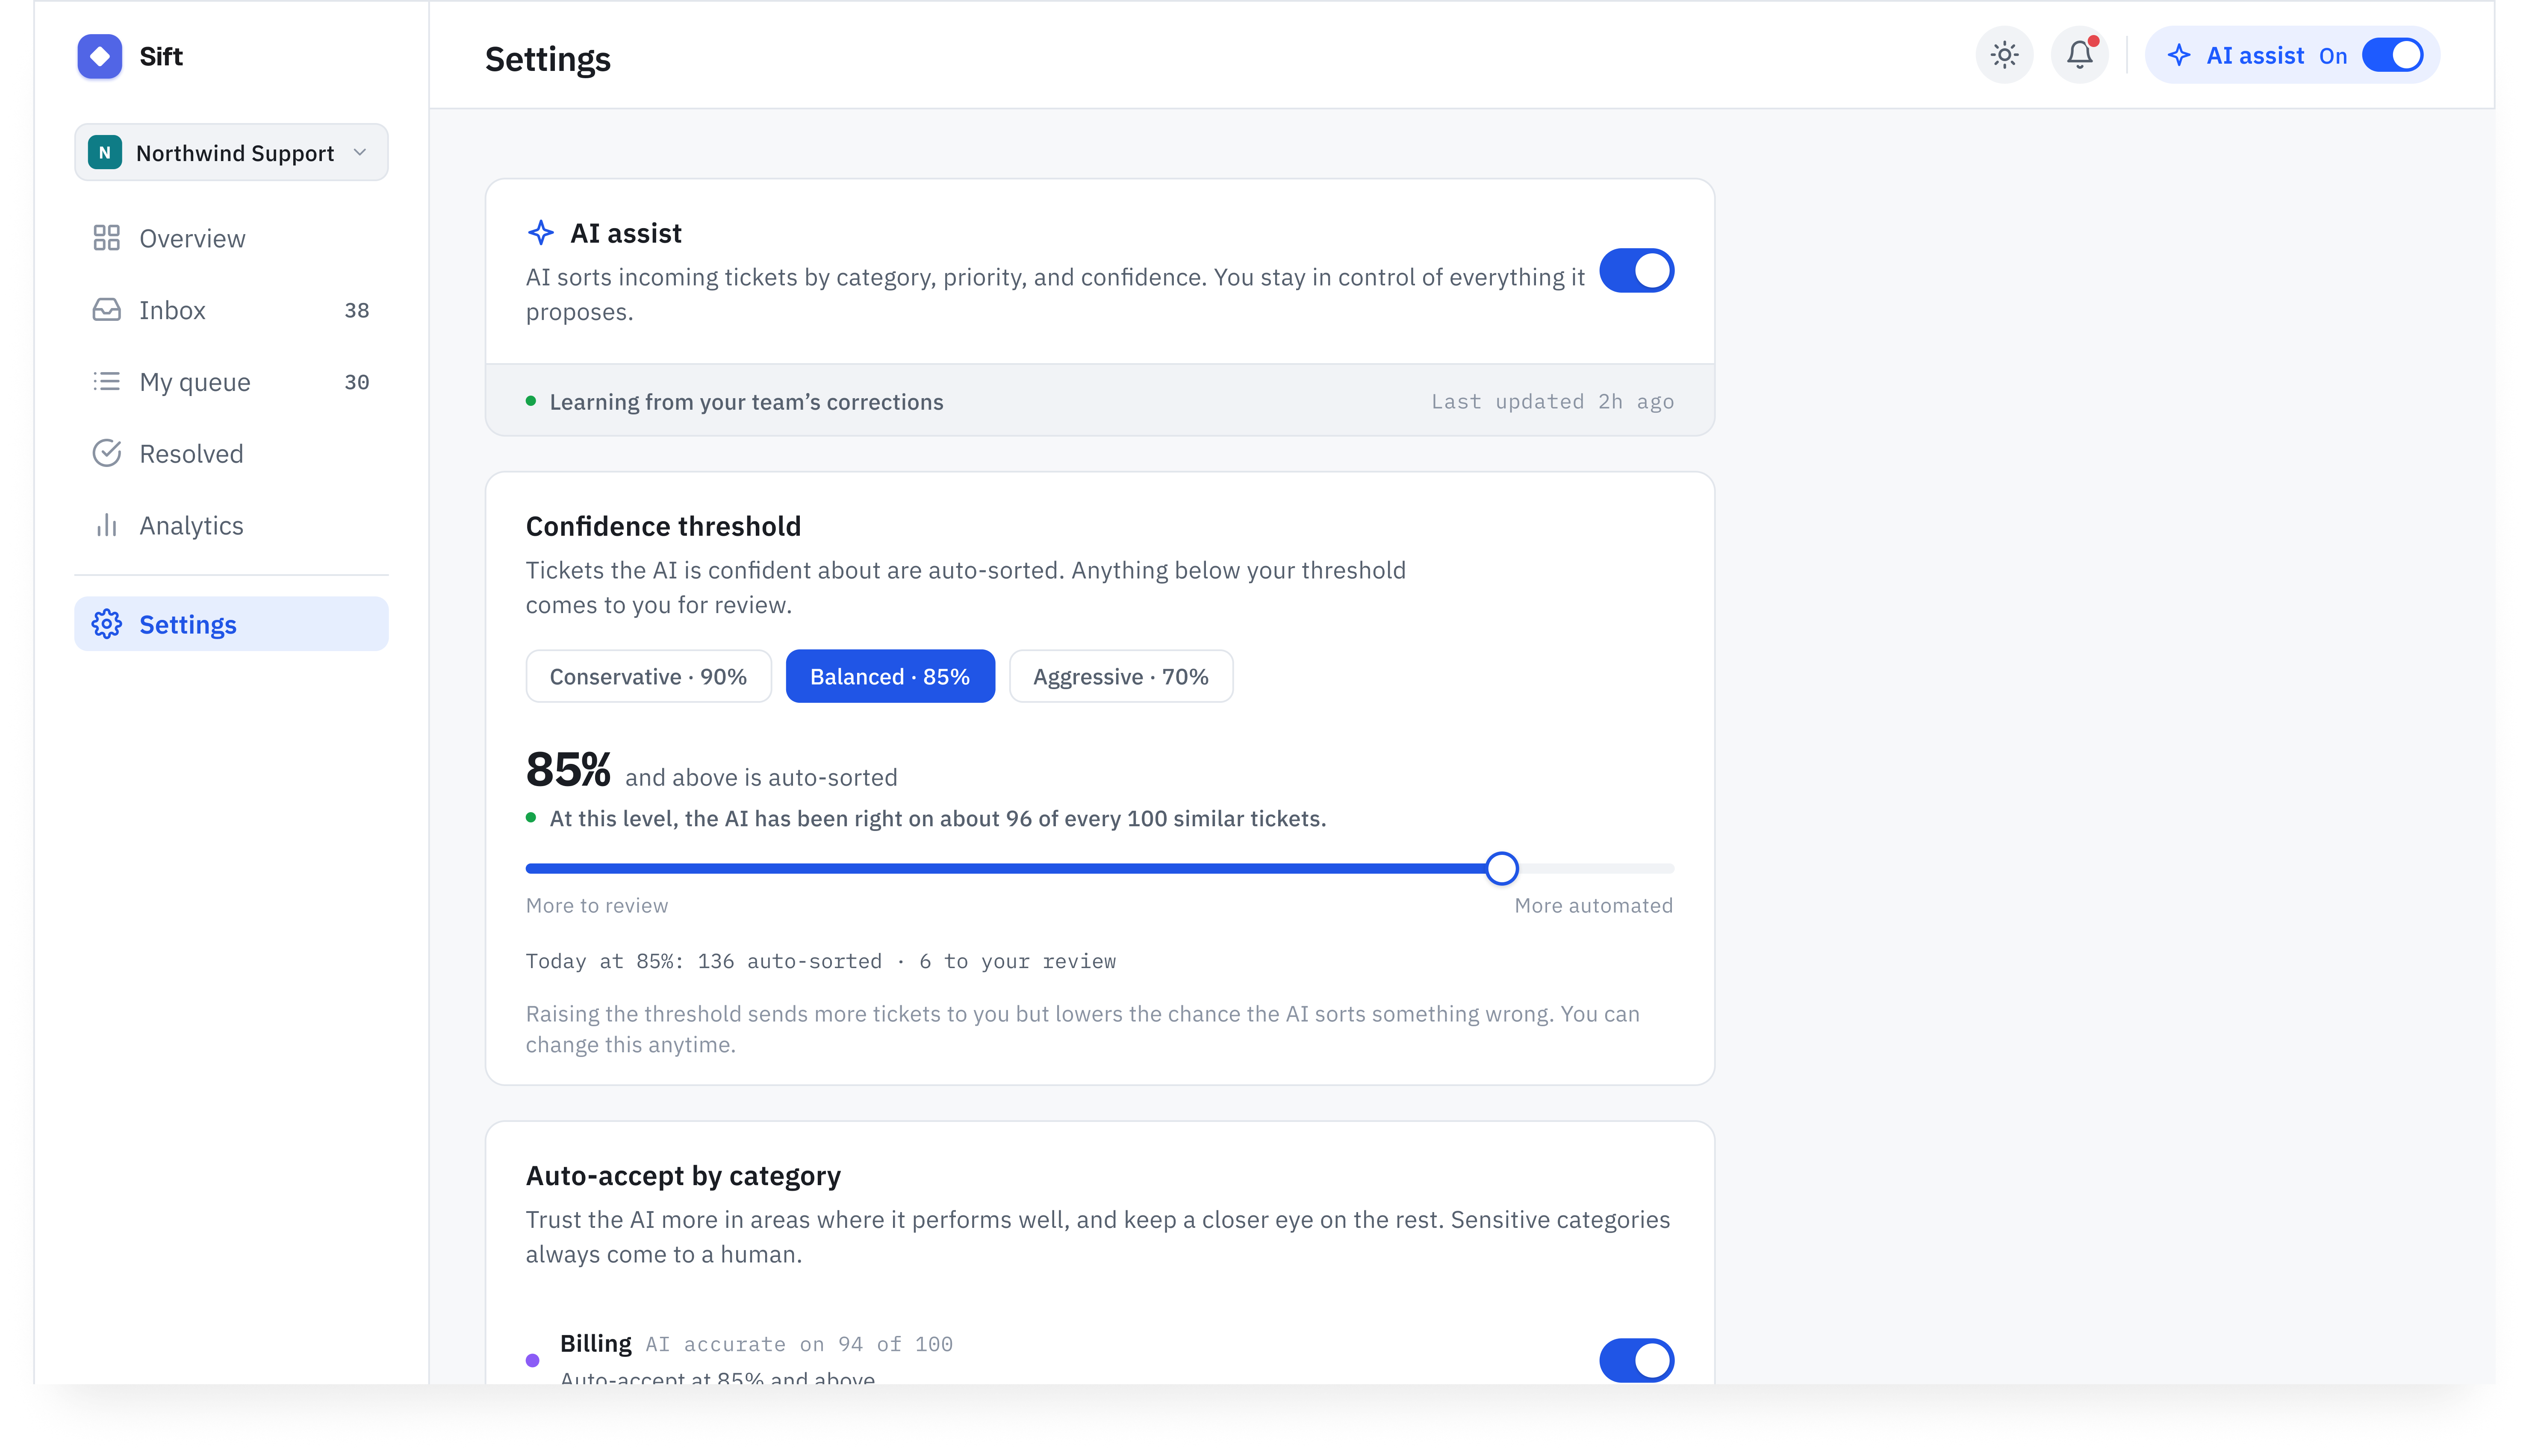Viewport: 2529px width, 1456px height.
Task: Open the Inbox page
Action: (231, 310)
